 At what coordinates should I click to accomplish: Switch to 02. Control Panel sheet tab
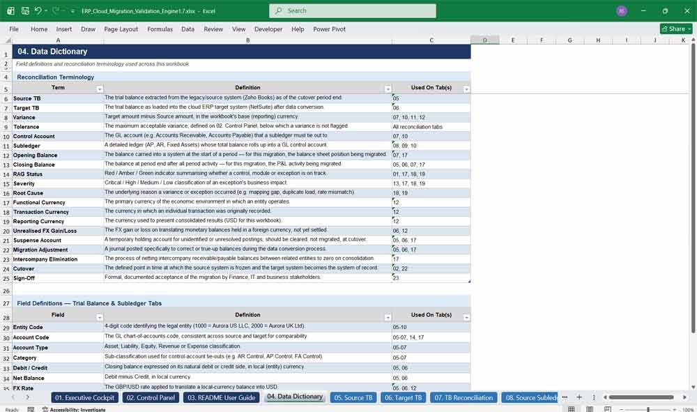click(x=151, y=397)
